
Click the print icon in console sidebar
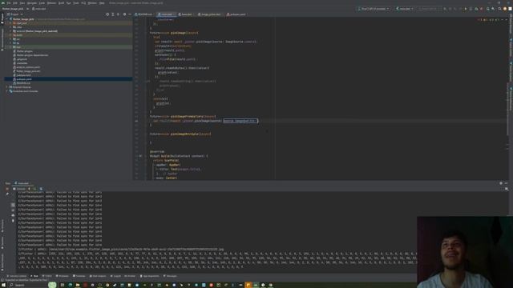[x=13, y=215]
